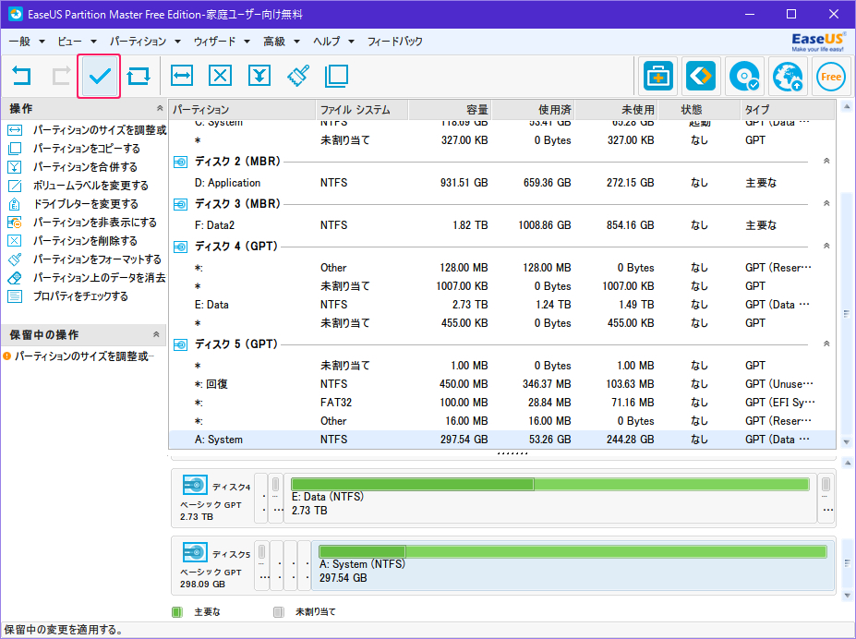
Task: Click the ディスク 2 (MBR) disk icon in the list
Action: point(181,163)
